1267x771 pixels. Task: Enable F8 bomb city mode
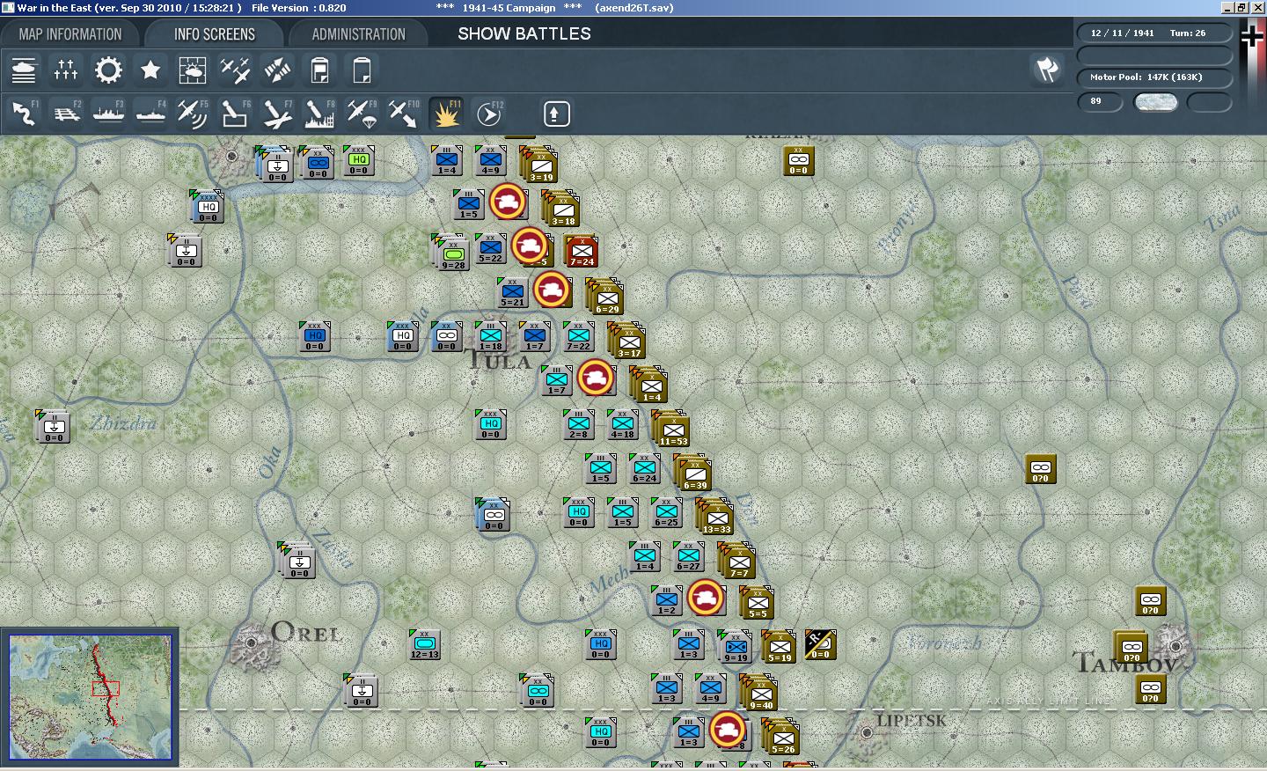click(319, 114)
